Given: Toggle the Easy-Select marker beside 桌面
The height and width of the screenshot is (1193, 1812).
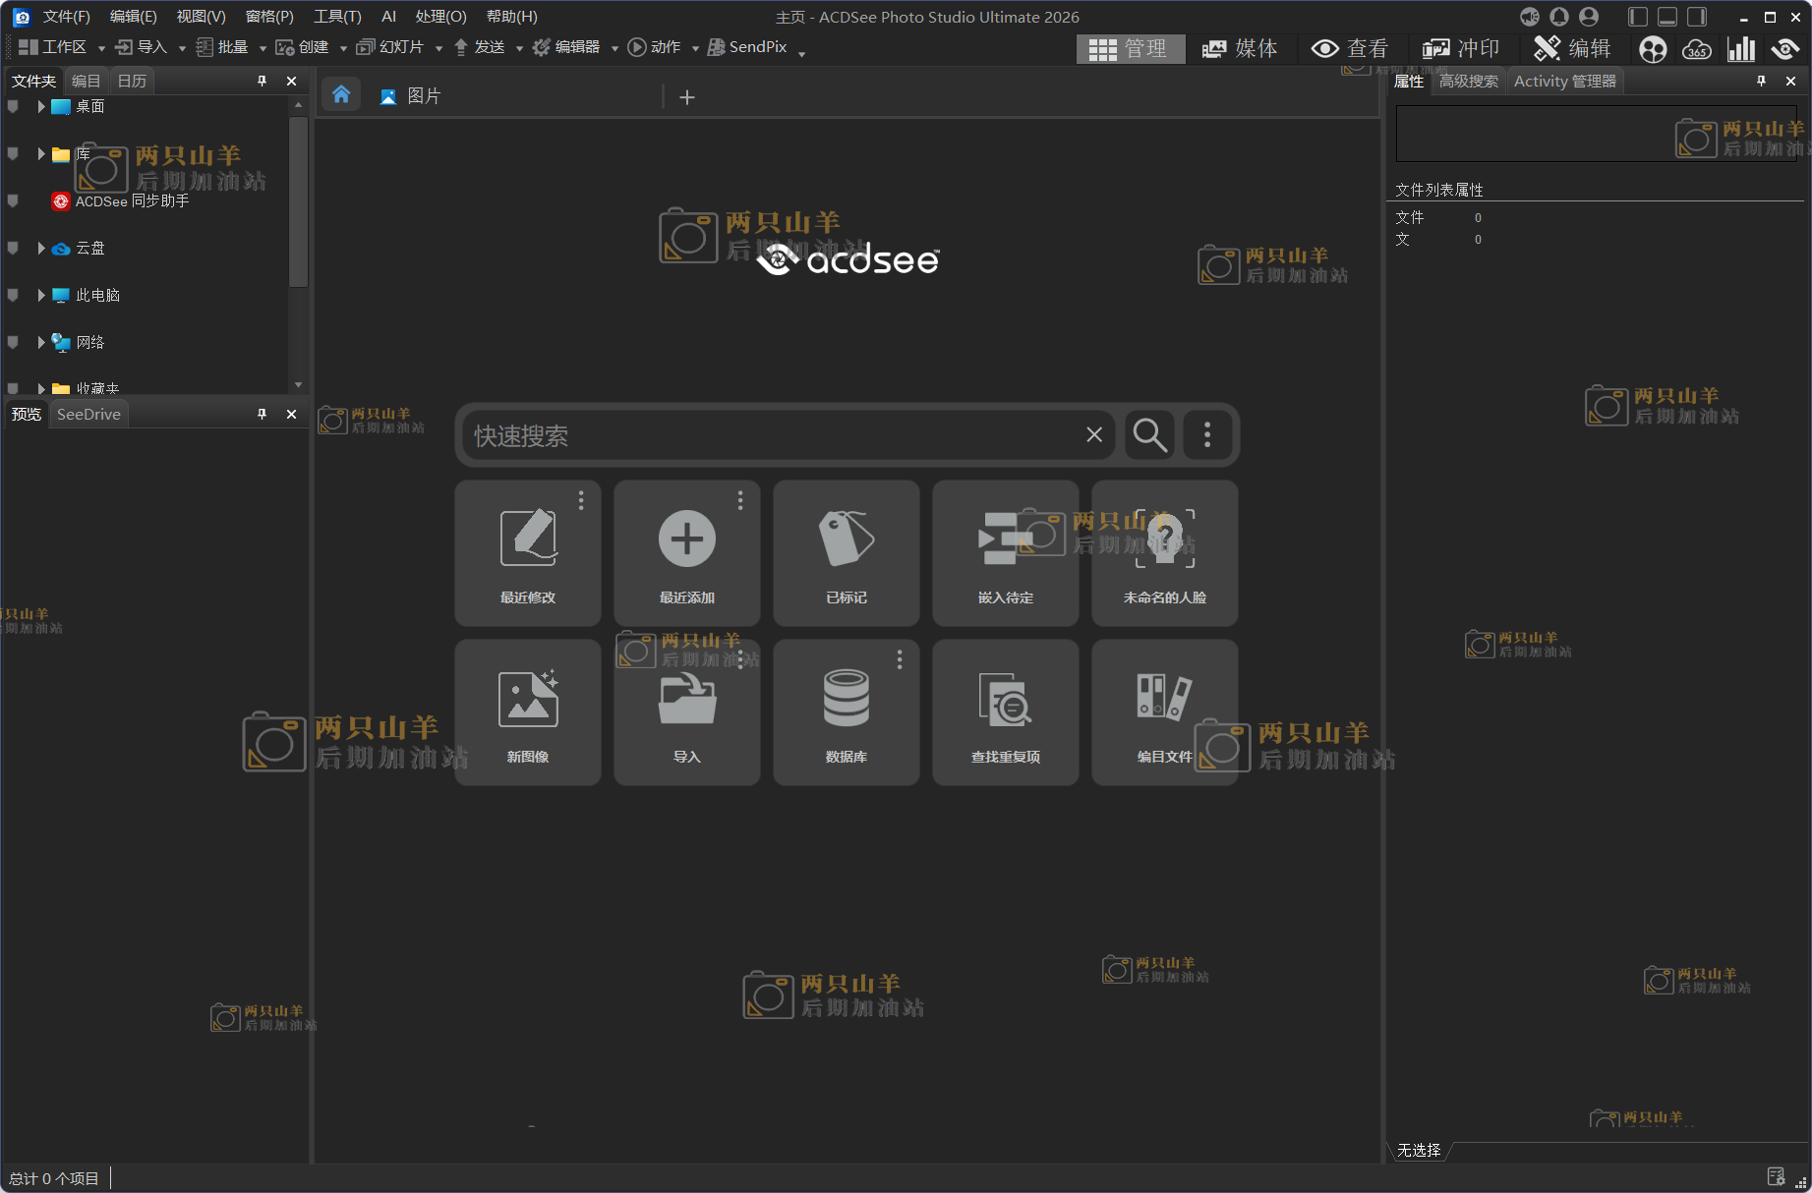Looking at the screenshot, I should click(13, 106).
